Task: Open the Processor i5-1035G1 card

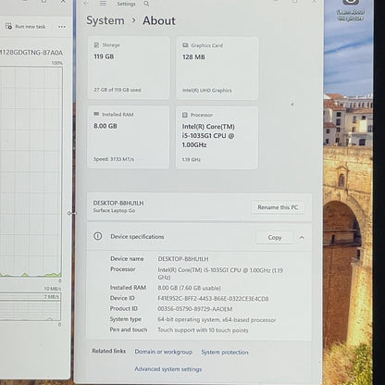Action: [x=217, y=138]
